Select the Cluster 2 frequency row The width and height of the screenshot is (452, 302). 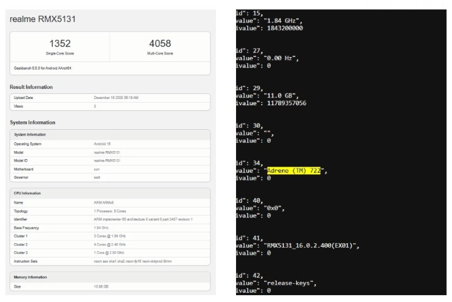pyautogui.click(x=110, y=244)
